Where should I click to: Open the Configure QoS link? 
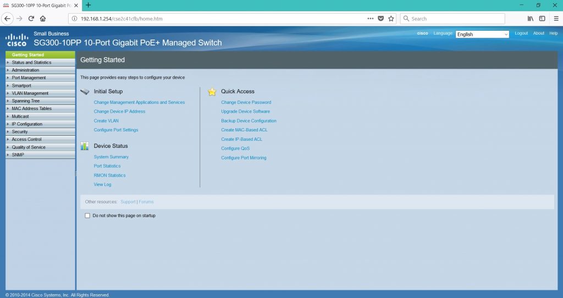[x=235, y=148]
